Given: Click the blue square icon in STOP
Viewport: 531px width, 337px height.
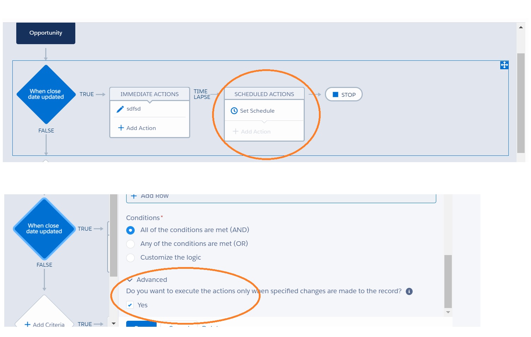Looking at the screenshot, I should 335,95.
